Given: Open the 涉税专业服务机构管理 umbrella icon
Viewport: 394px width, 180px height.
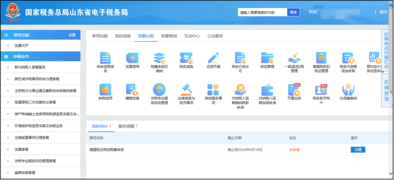Looking at the screenshot, I should coord(159,89).
